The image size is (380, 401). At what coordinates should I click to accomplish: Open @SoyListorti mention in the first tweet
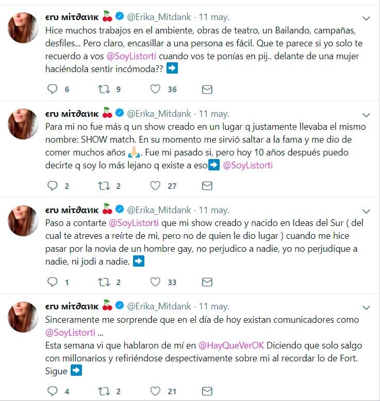[131, 56]
